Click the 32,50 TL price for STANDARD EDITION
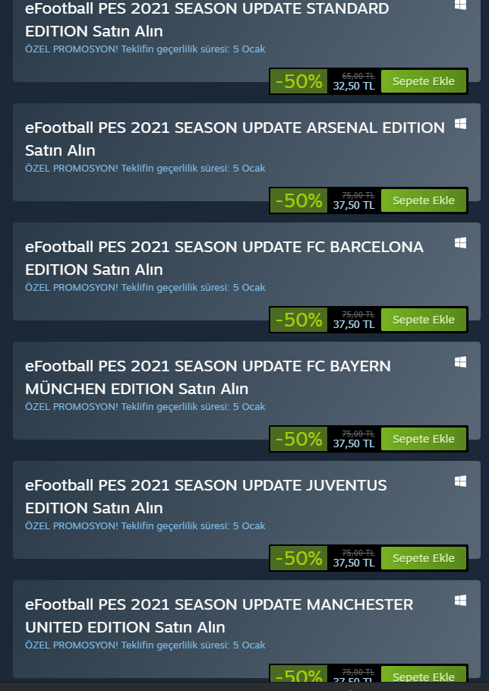Screen dimensions: 489x691 pos(354,86)
